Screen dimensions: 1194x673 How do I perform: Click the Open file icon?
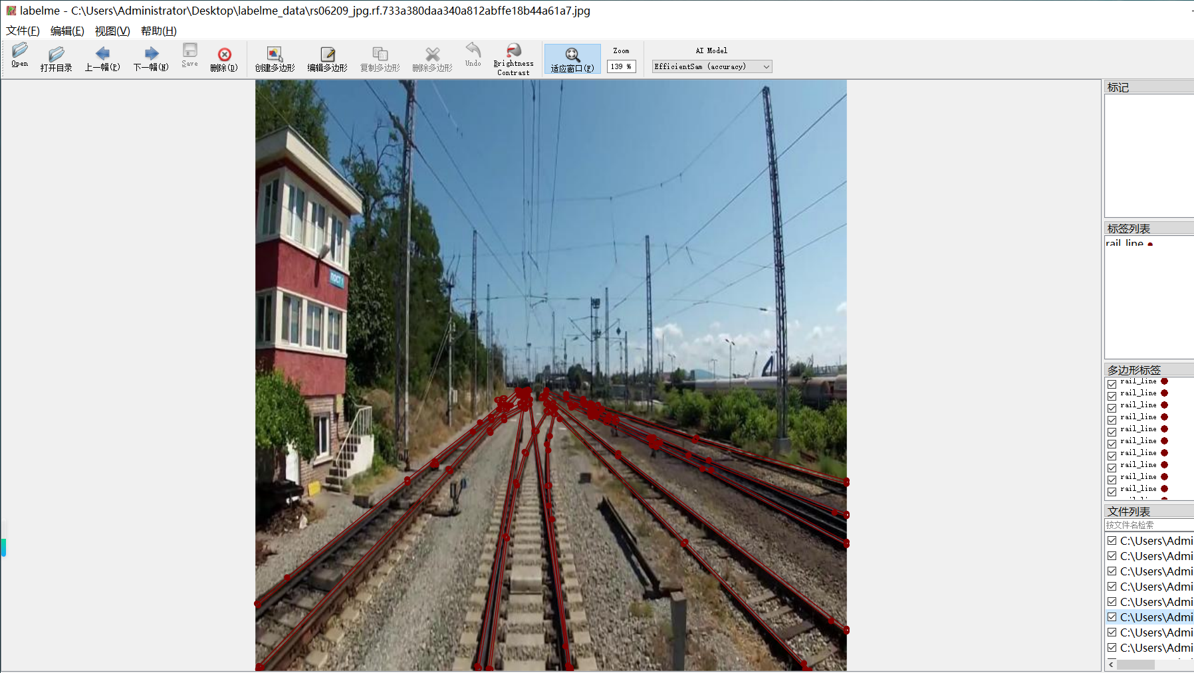click(20, 55)
